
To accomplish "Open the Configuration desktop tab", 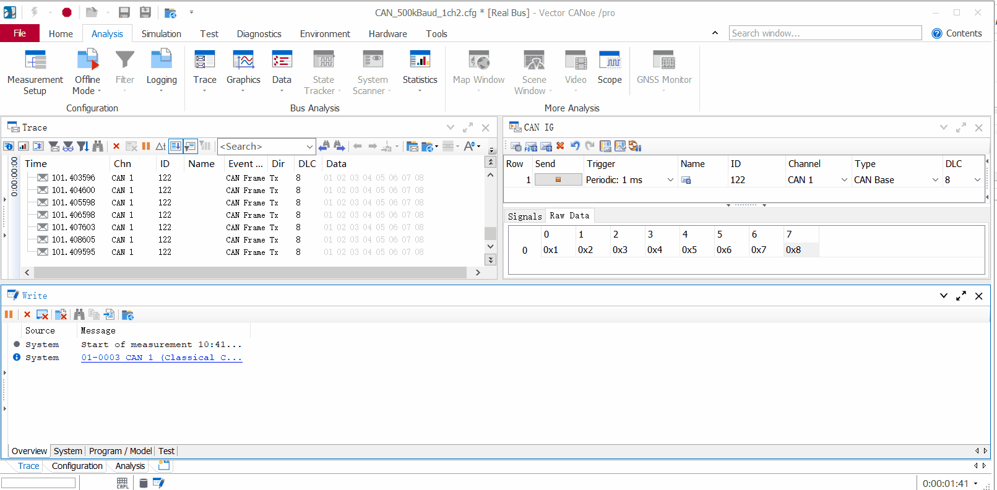I will coord(77,466).
